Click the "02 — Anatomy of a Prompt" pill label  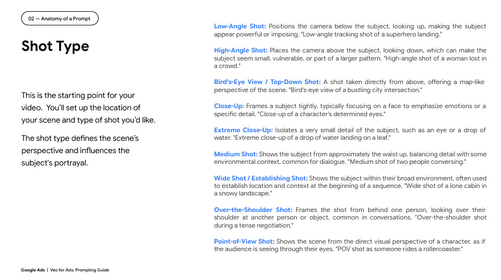click(x=59, y=19)
